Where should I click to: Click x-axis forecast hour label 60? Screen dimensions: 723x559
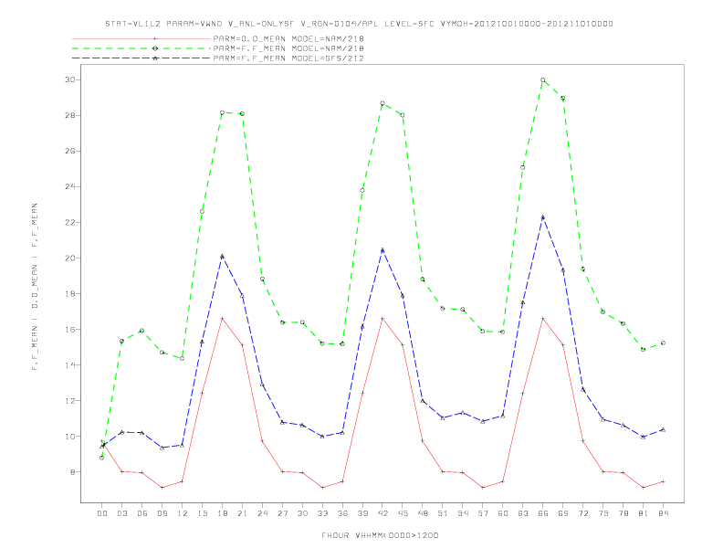[x=503, y=513]
